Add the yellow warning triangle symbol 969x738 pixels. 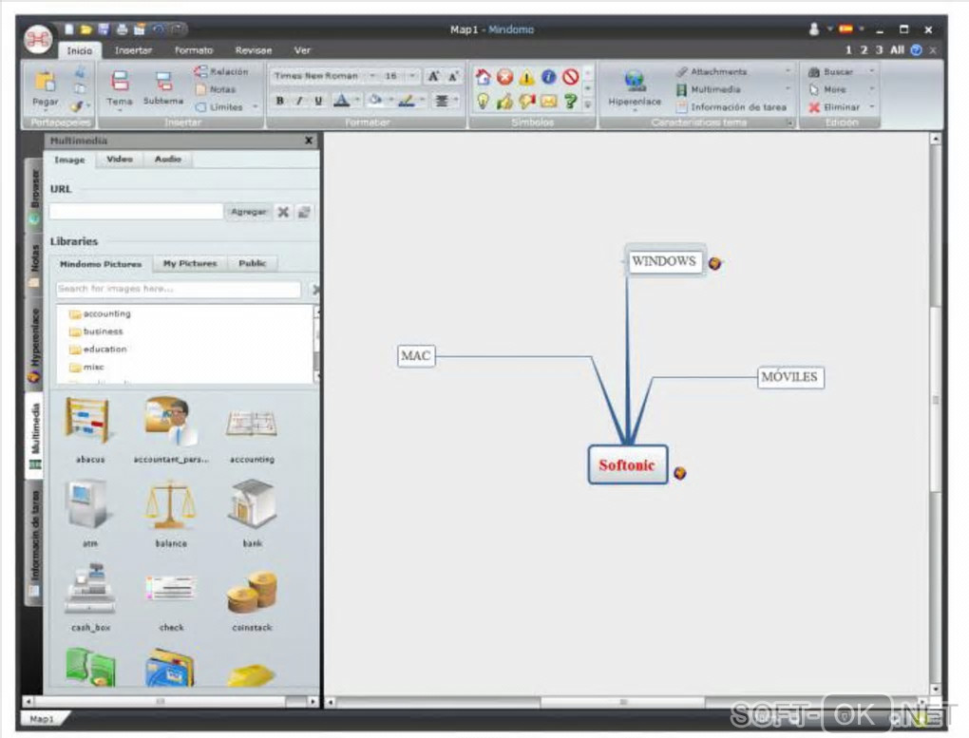click(526, 77)
